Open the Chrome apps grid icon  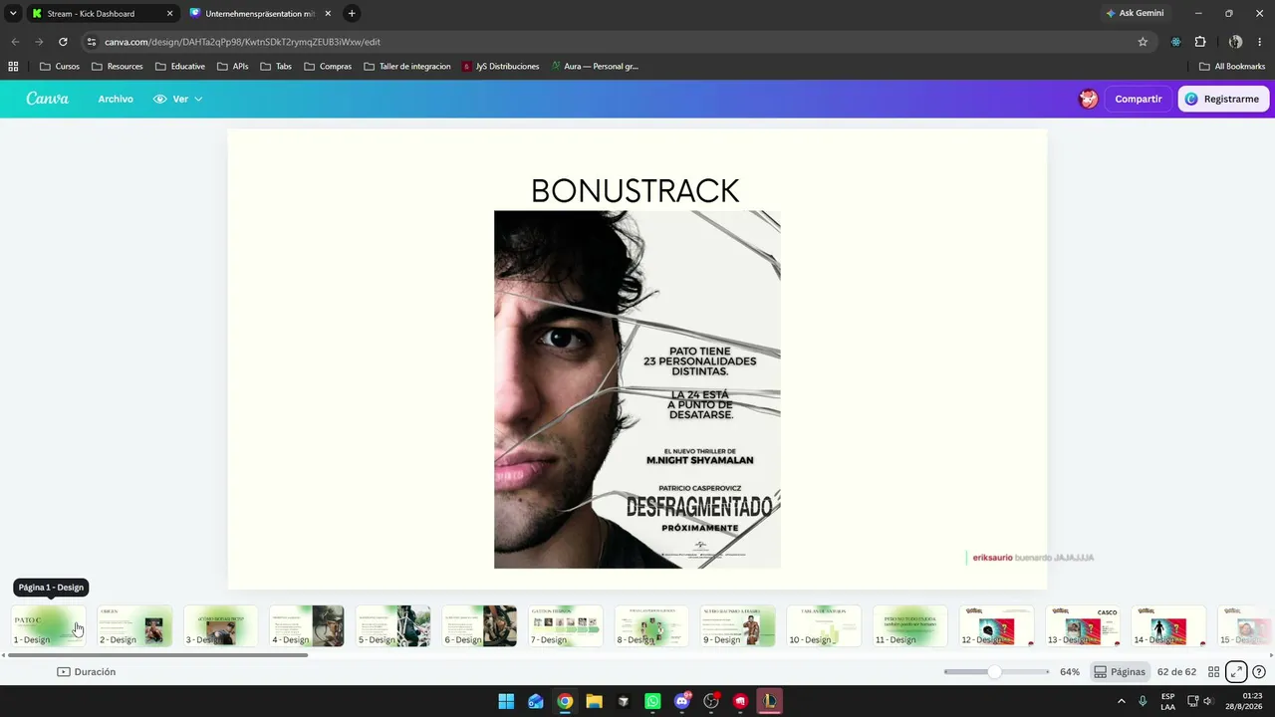click(13, 67)
